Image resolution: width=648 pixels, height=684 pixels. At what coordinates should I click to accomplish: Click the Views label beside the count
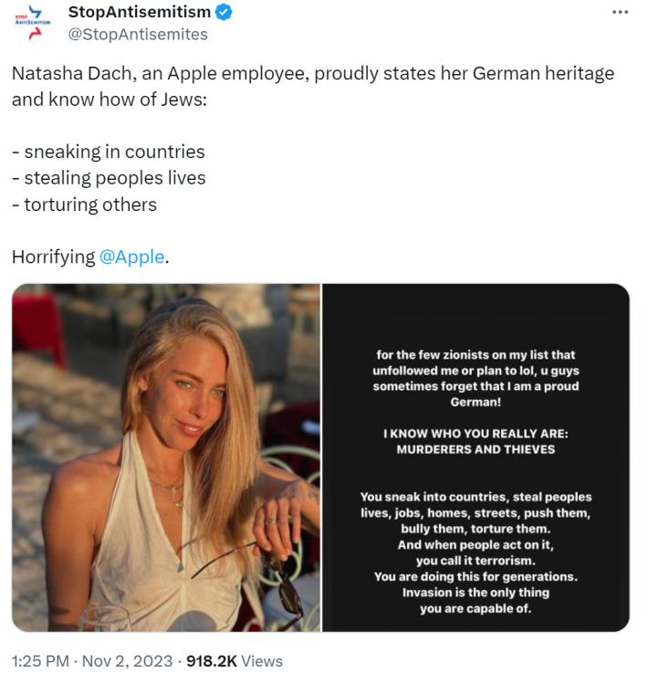262,661
